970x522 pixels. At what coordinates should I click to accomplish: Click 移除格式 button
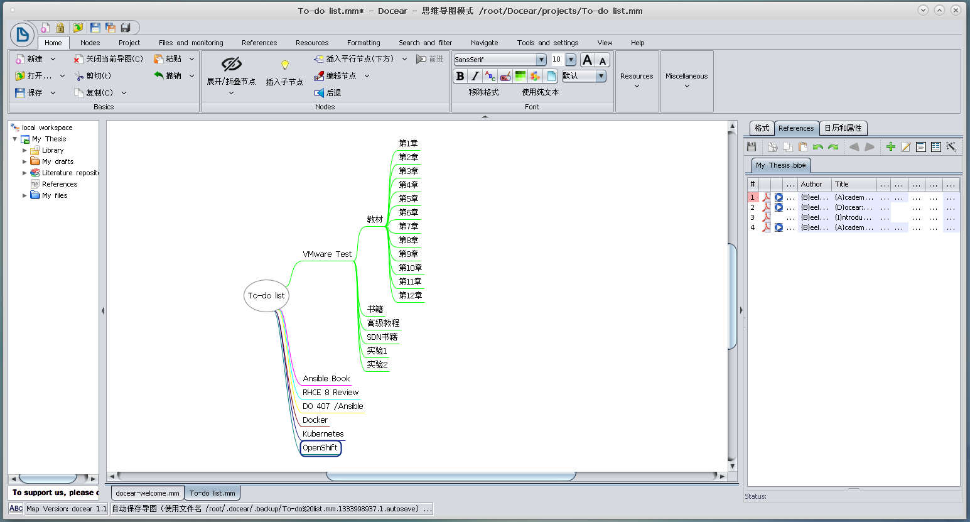pos(483,92)
